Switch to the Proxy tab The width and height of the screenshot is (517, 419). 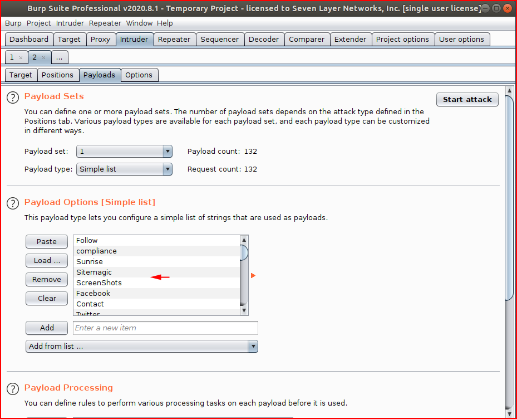[100, 40]
